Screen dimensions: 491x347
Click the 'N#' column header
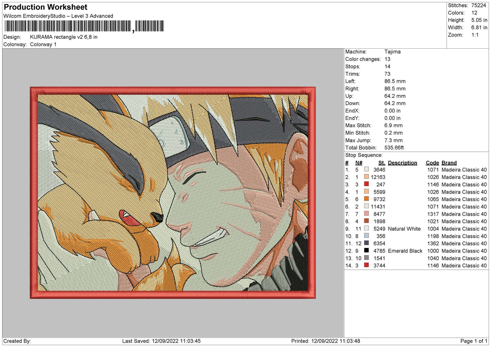[359, 162]
